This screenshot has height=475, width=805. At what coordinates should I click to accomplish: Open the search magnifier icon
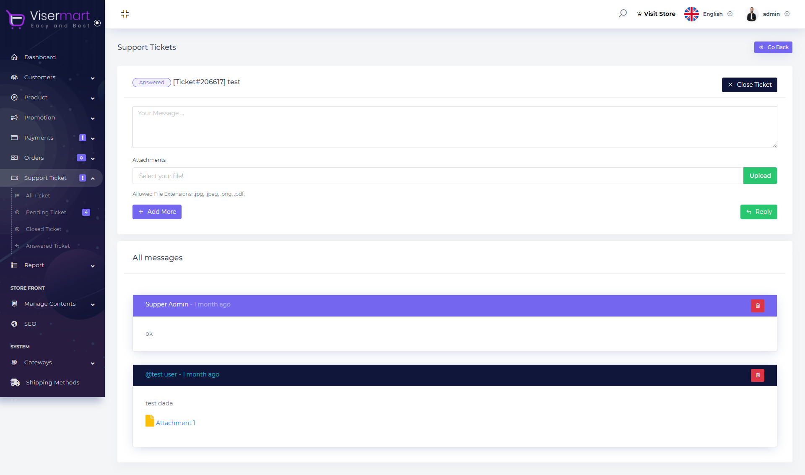pos(623,13)
